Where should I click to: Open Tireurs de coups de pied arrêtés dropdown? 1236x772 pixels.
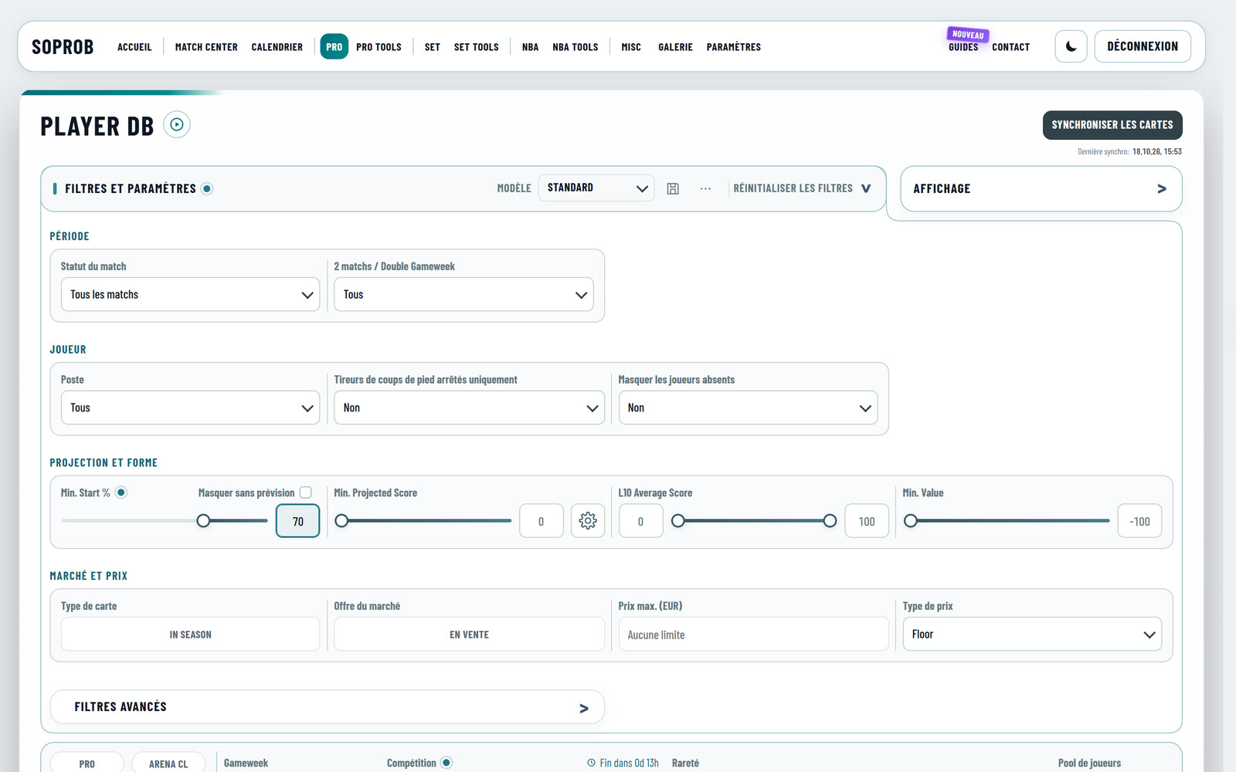click(469, 408)
